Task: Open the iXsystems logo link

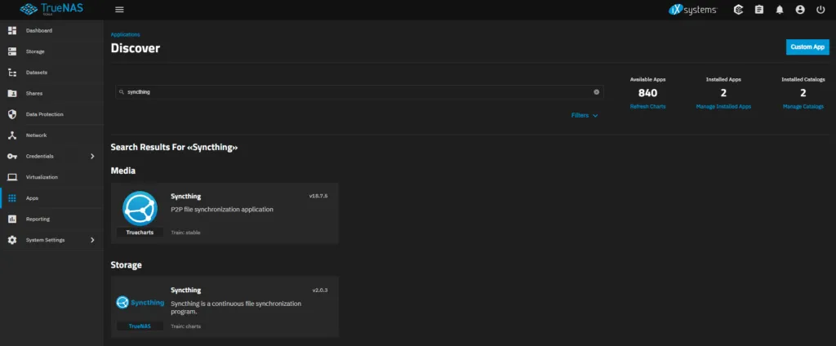Action: (x=692, y=10)
